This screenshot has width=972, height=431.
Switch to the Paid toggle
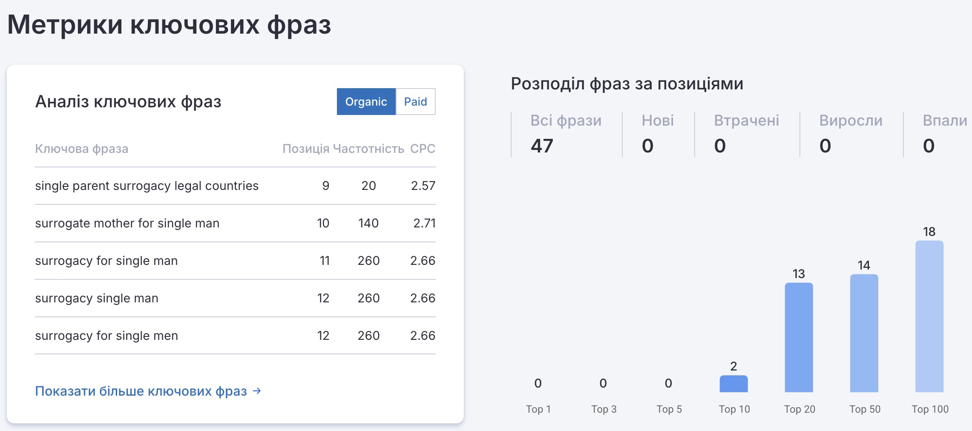point(415,102)
